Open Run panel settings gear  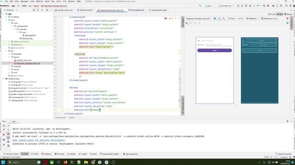click(287, 121)
